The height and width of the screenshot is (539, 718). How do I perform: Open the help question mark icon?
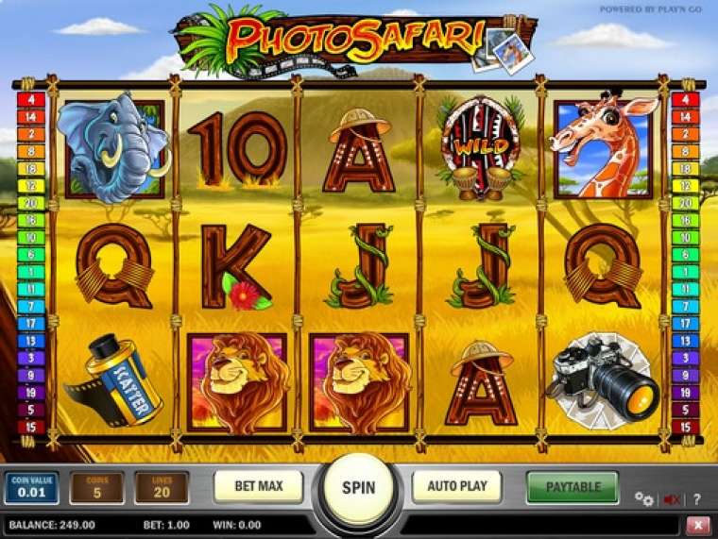point(696,499)
